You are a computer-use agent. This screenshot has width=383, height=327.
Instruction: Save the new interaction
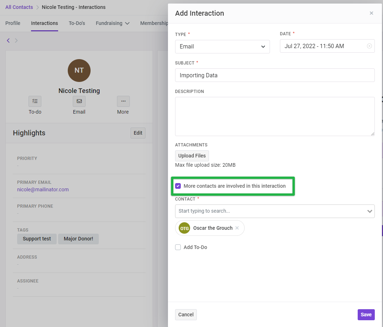(366, 315)
